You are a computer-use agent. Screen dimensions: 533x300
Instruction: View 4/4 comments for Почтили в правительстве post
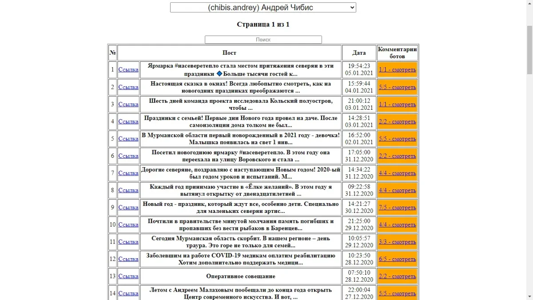pyautogui.click(x=397, y=225)
